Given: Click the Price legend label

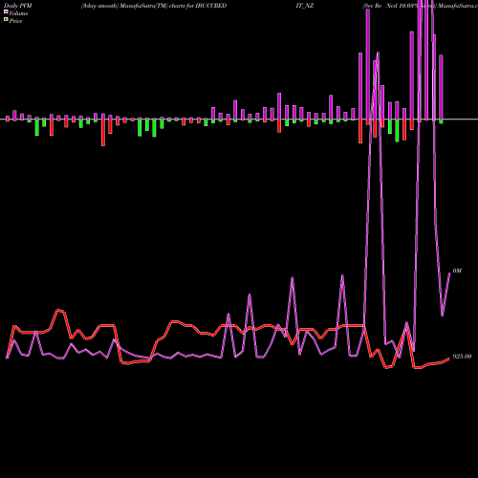Looking at the screenshot, I should (15, 21).
